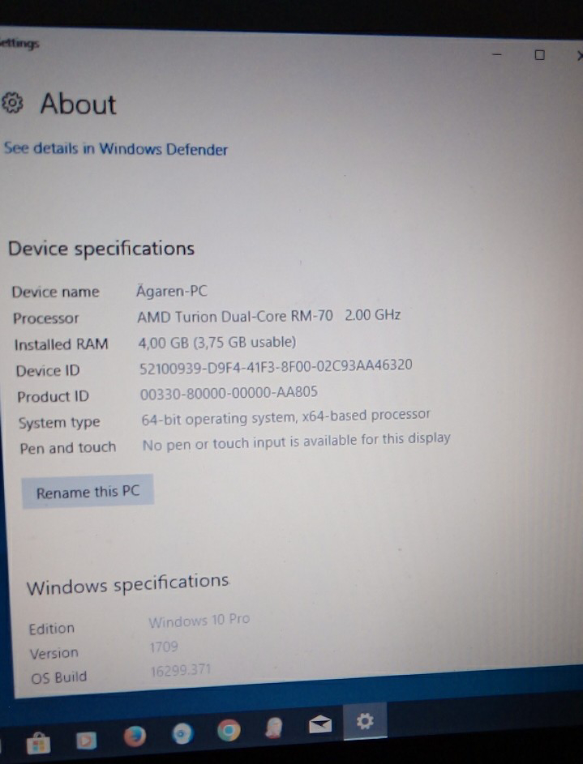Open the character figure app on taskbar

tap(274, 728)
